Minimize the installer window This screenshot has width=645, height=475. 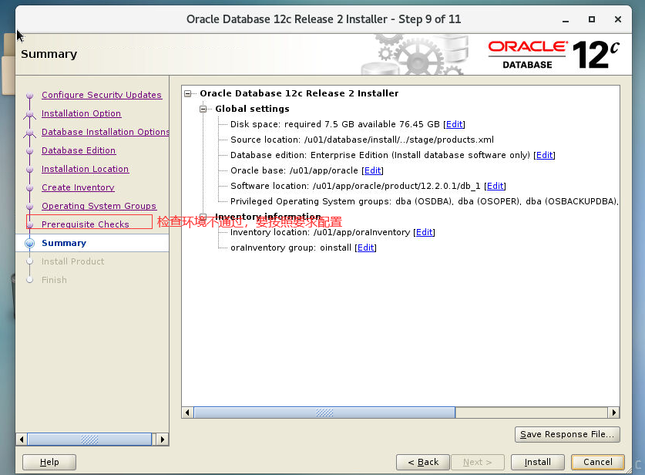point(566,20)
